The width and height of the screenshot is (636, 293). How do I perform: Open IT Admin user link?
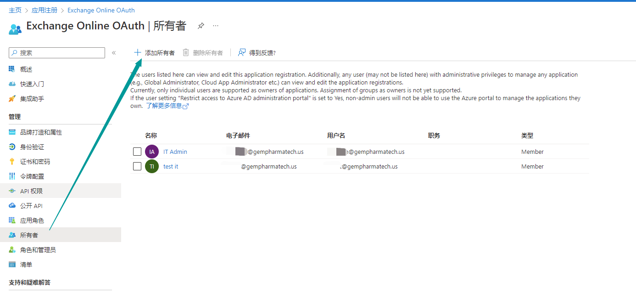tap(175, 152)
